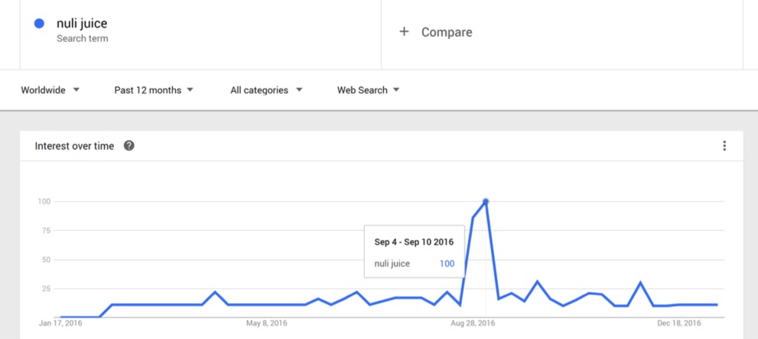Click the plus icon next to Compare
The width and height of the screenshot is (758, 339).
404,32
